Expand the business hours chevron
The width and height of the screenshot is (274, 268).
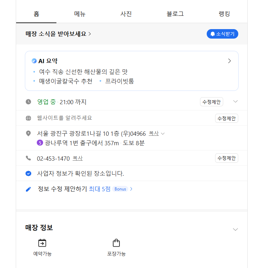tap(235, 101)
